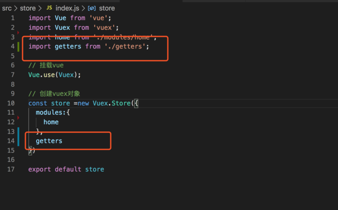
Task: Click getters property on line 14
Action: pyautogui.click(x=49, y=141)
